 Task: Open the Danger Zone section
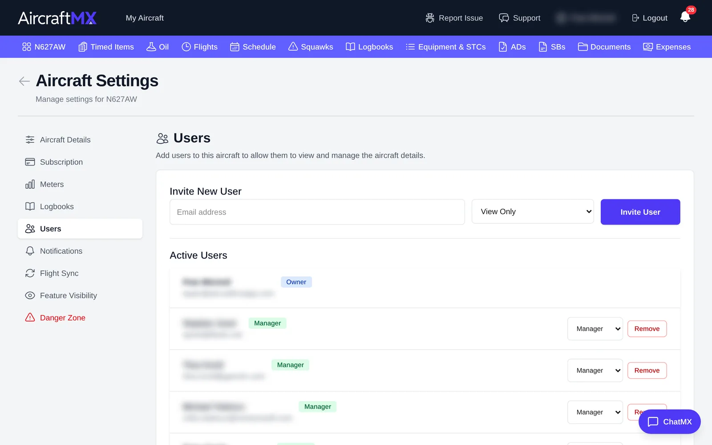(80, 318)
